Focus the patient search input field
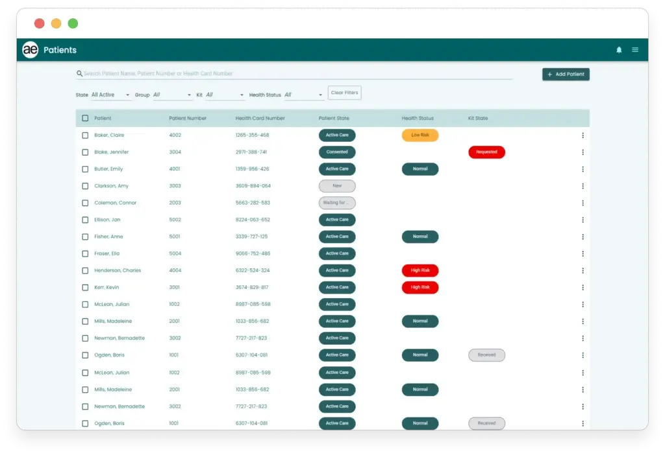The width and height of the screenshot is (665, 455). [x=292, y=74]
